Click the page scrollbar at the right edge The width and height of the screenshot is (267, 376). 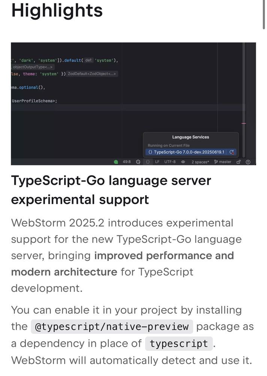tap(264, 14)
